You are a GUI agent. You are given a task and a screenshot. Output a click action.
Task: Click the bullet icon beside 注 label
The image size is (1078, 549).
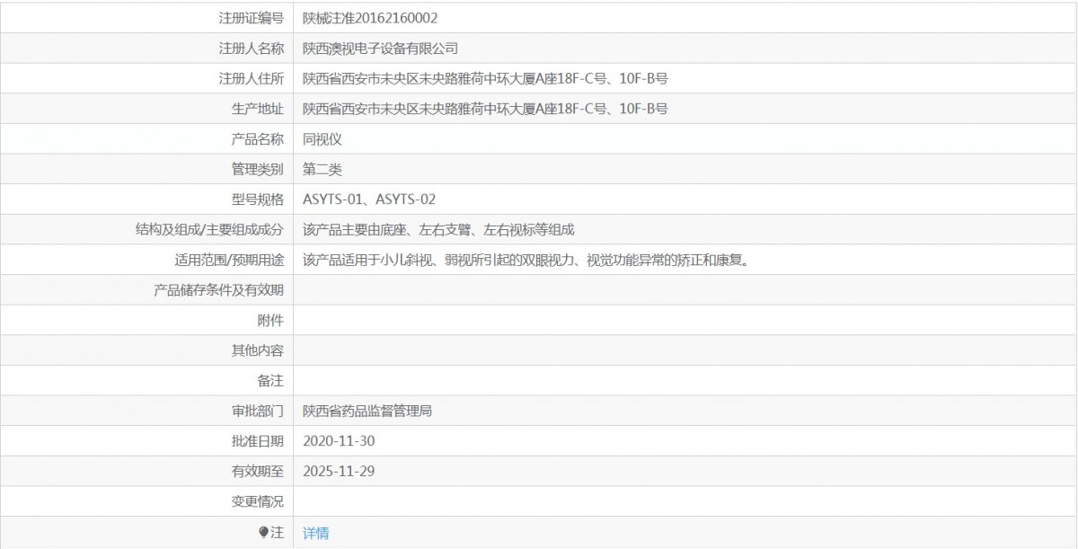[x=263, y=533]
